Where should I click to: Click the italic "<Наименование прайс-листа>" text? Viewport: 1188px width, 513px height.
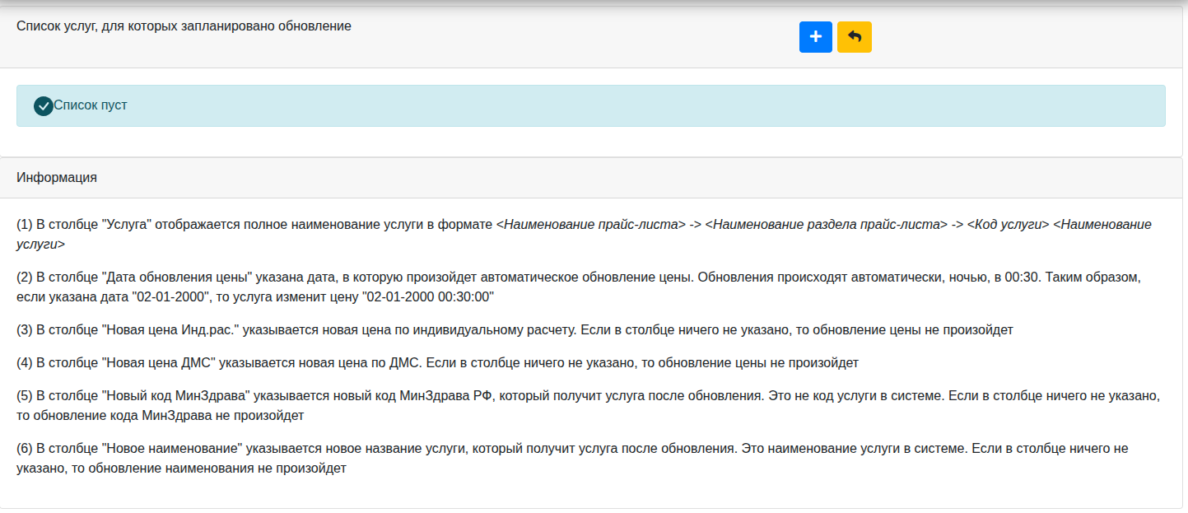click(591, 224)
